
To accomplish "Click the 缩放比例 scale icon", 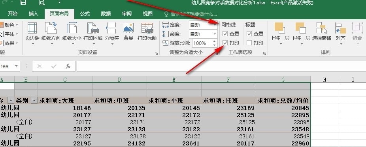I will [165, 43].
